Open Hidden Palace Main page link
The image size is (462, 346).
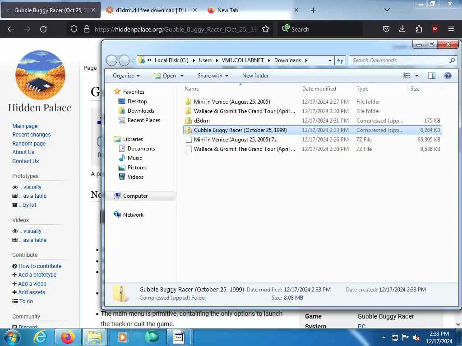coord(25,126)
